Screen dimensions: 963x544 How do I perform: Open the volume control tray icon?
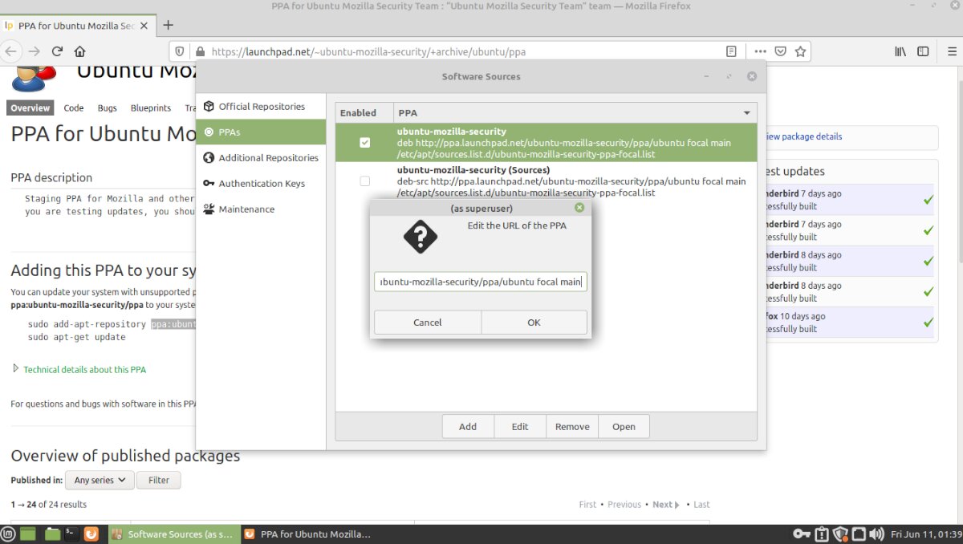click(x=878, y=533)
